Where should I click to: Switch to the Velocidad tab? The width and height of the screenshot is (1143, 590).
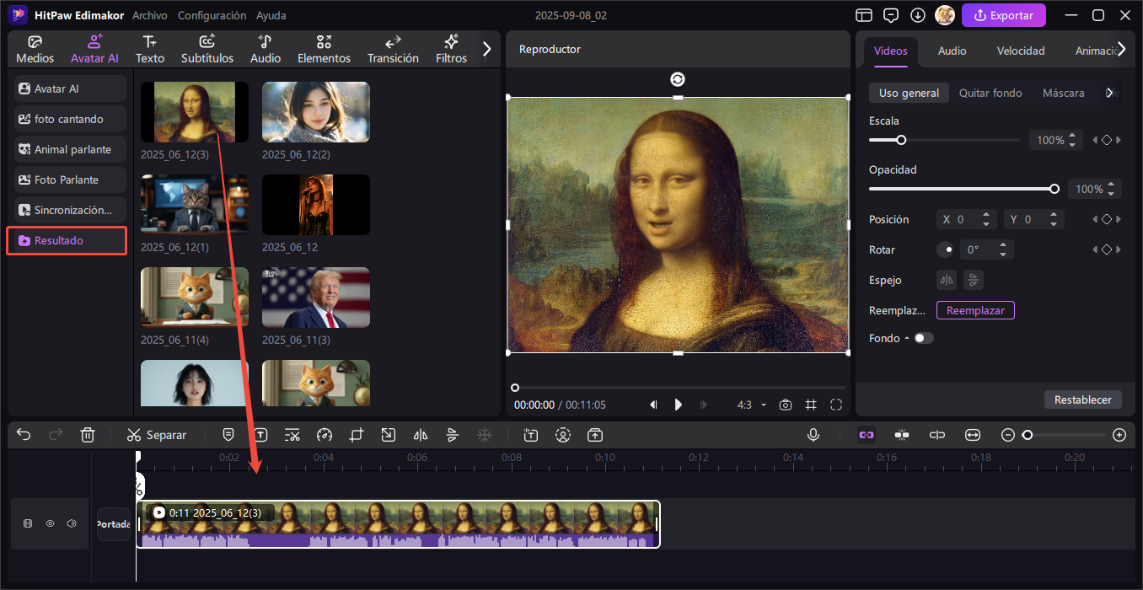(1021, 51)
